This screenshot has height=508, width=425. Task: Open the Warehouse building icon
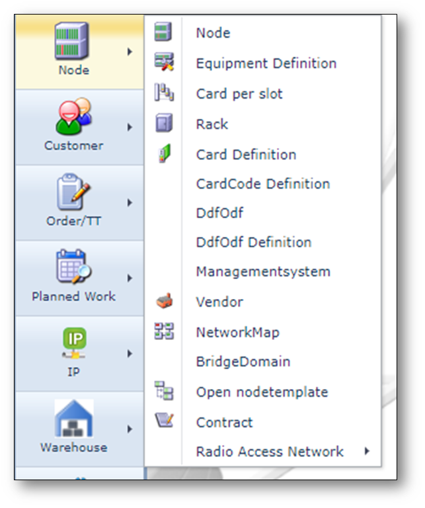click(x=73, y=419)
